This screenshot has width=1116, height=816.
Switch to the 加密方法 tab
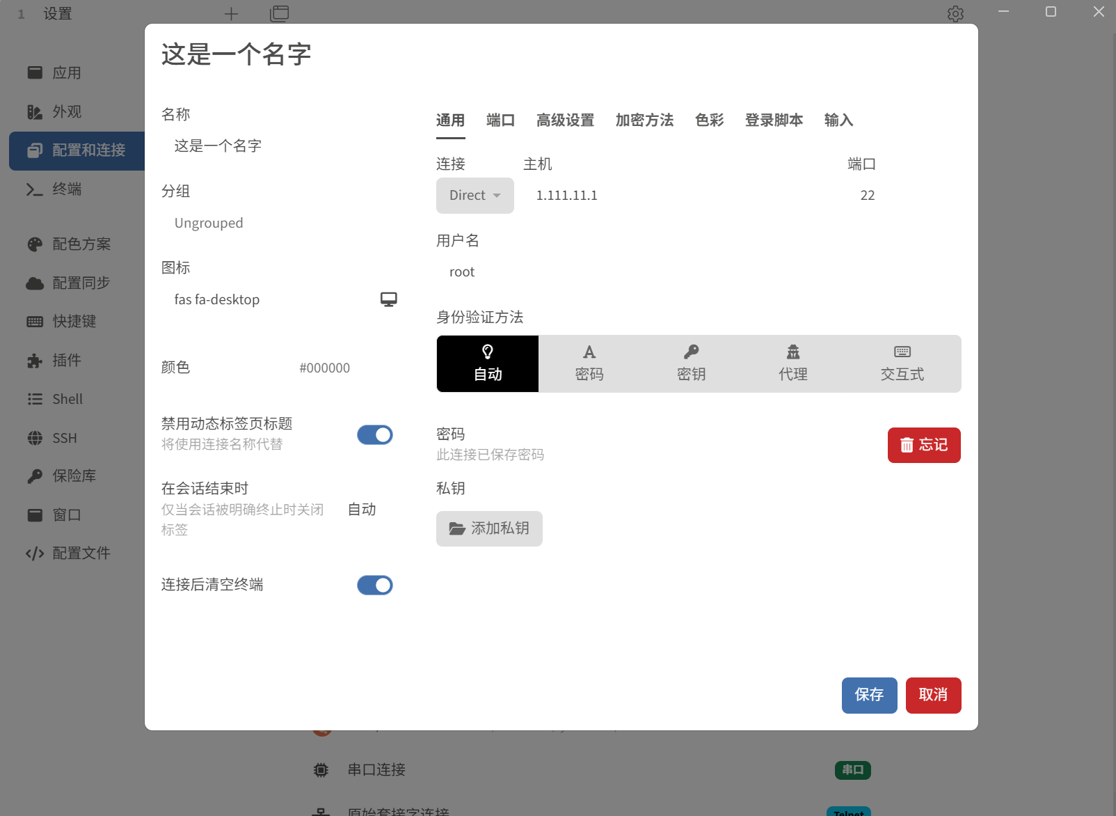click(645, 120)
